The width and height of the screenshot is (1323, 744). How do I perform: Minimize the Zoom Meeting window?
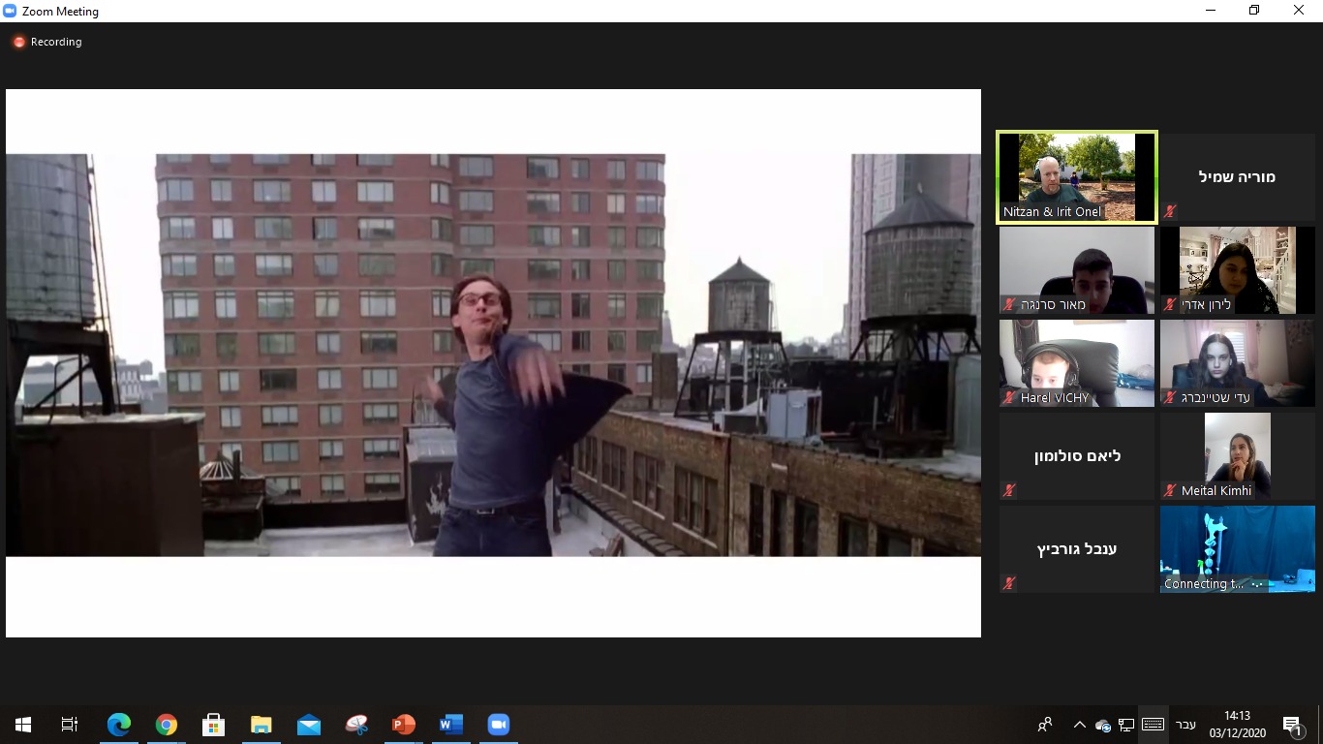[x=1210, y=11]
